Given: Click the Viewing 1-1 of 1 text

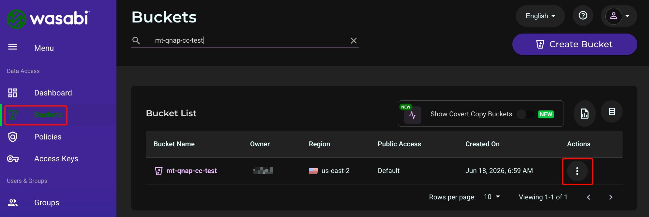Looking at the screenshot, I should coord(543,197).
